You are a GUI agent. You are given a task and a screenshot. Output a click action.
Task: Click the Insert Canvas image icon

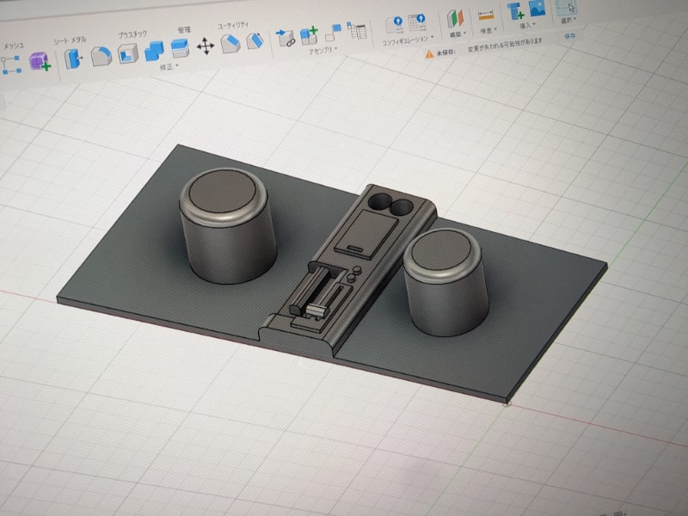(537, 9)
